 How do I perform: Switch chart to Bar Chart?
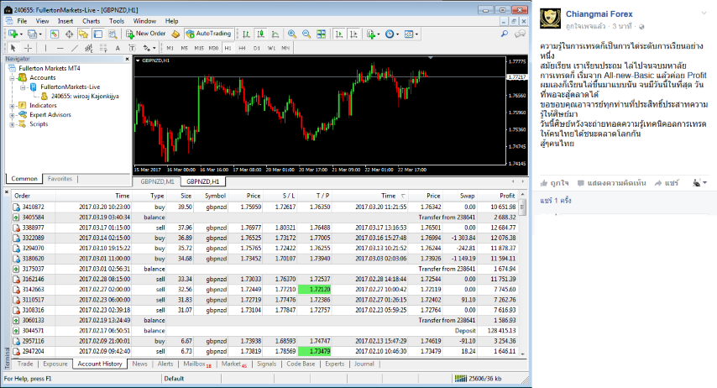(x=246, y=34)
